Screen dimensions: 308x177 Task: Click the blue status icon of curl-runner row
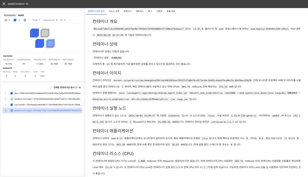point(12,105)
